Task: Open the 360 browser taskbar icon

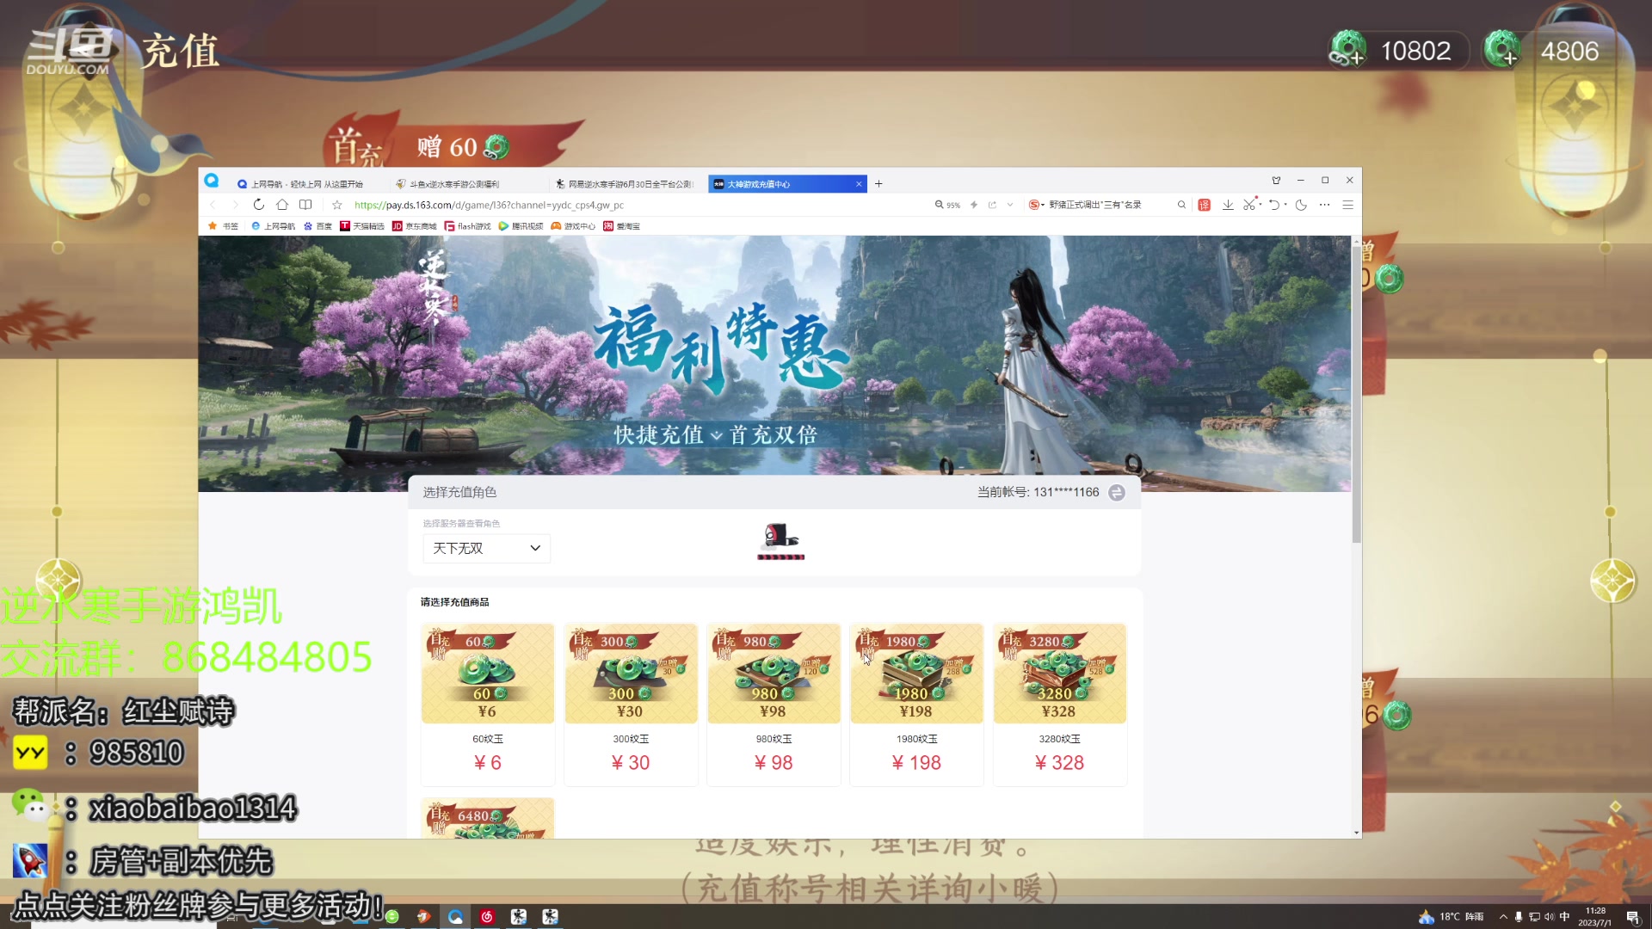Action: pos(455,917)
